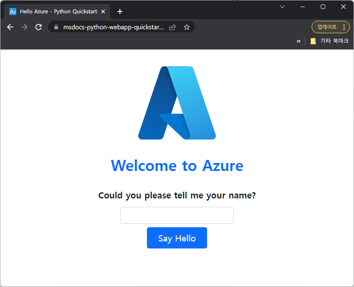Click the forward navigation arrow
Viewport: 354px width, 287px height.
pyautogui.click(x=24, y=27)
